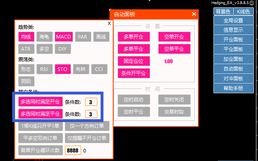
Task: Edit the close condition count field
Action: pyautogui.click(x=91, y=114)
